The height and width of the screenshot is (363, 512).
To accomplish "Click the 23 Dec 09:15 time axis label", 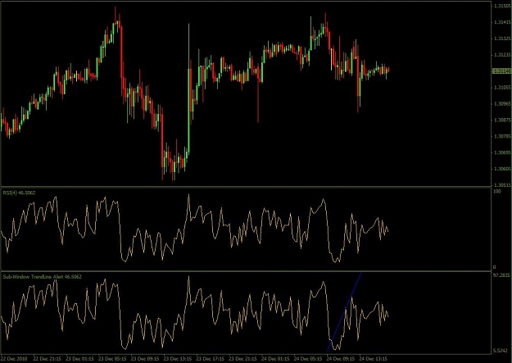I will coord(145,359).
